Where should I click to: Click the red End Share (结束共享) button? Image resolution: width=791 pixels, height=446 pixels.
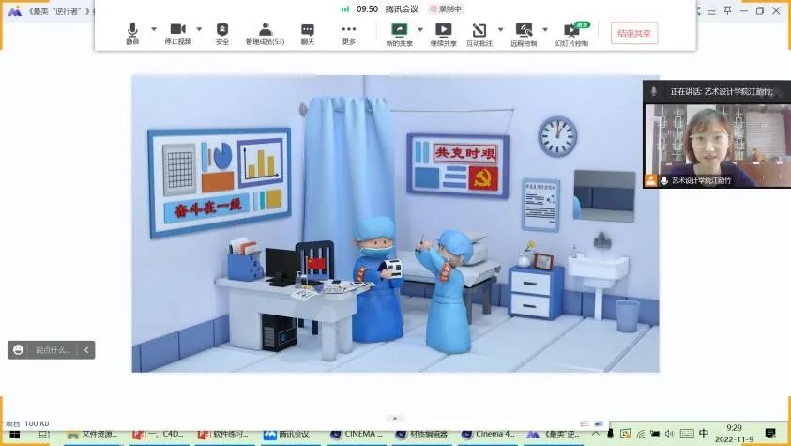click(x=634, y=32)
